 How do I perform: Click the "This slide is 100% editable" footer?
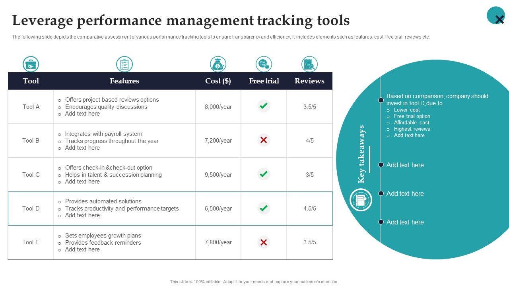[x=254, y=282]
